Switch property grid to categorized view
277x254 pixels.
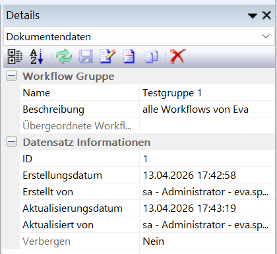[x=15, y=57]
